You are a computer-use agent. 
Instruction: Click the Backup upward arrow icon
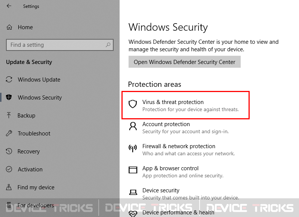(x=9, y=115)
